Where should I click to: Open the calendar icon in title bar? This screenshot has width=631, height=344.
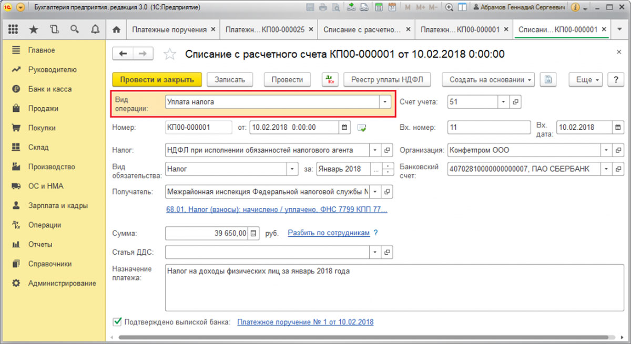[392, 7]
